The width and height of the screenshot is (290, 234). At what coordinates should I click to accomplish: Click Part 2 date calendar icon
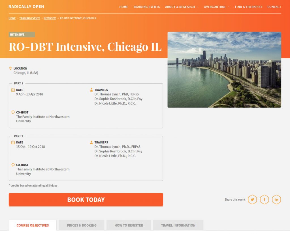click(x=13, y=142)
